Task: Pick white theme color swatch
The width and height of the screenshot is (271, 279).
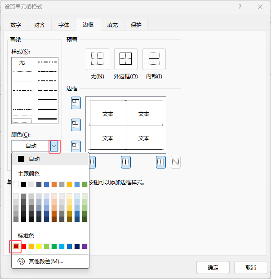Action: [16, 184]
